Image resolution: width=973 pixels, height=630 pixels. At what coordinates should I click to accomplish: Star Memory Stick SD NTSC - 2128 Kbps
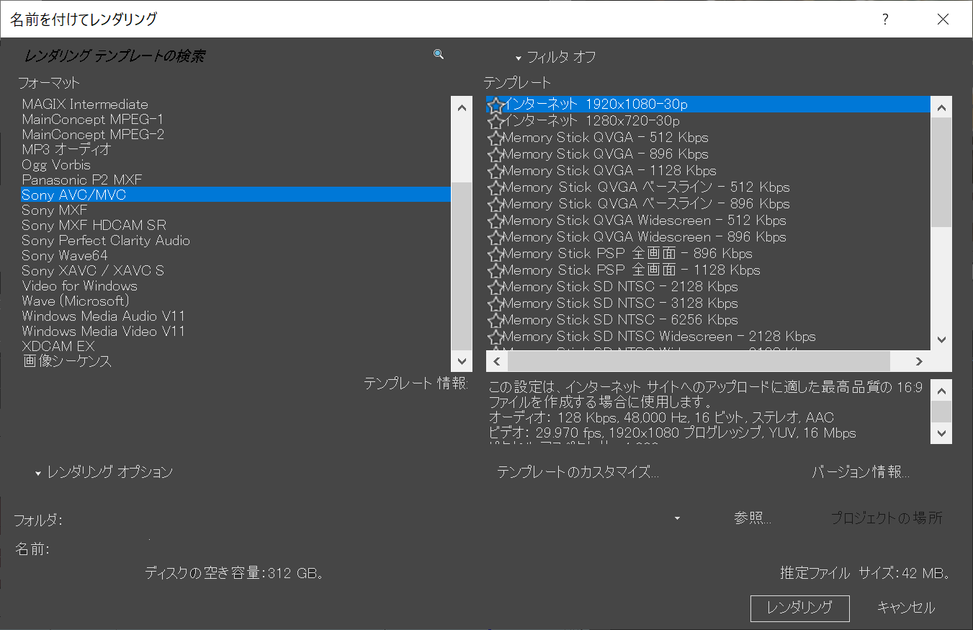click(495, 288)
